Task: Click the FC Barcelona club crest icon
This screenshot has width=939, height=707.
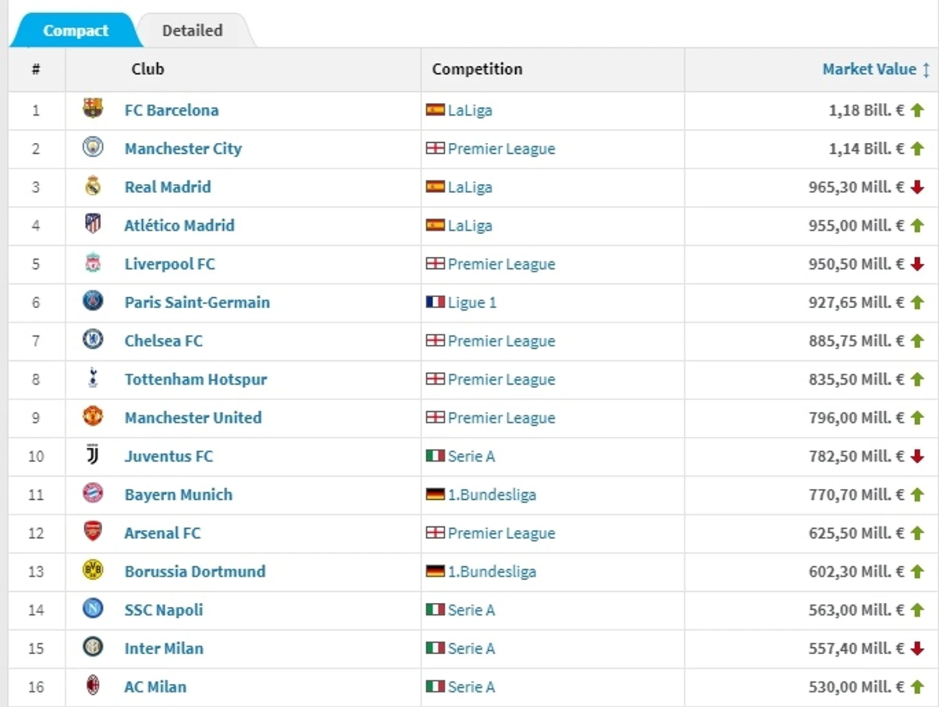Action: click(93, 108)
